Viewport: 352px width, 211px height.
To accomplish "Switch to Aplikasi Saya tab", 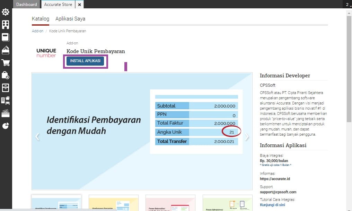I will [x=70, y=19].
